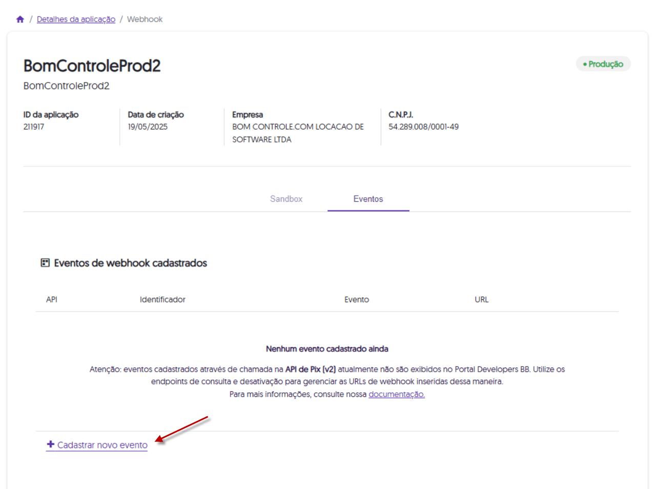The width and height of the screenshot is (658, 489).
Task: Go to the home breadcrumb icon
Action: click(x=20, y=19)
